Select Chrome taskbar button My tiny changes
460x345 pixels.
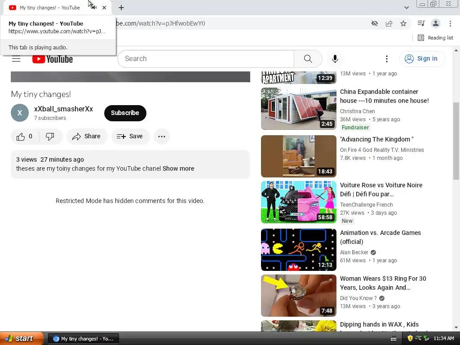pos(83,339)
